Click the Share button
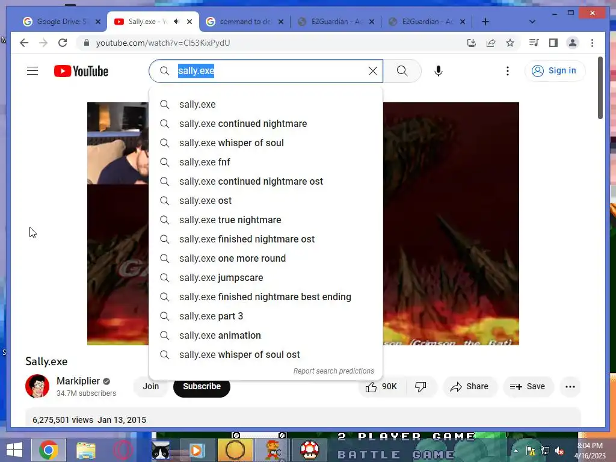Viewport: 616px width, 462px height. (470, 387)
